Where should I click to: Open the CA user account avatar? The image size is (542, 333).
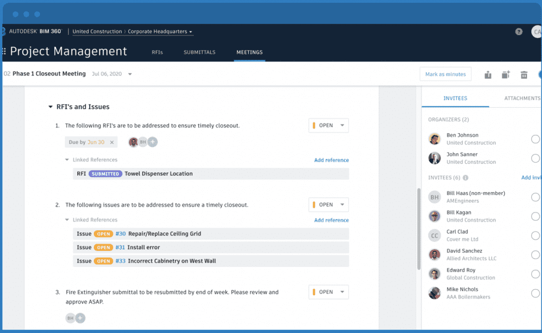click(538, 32)
